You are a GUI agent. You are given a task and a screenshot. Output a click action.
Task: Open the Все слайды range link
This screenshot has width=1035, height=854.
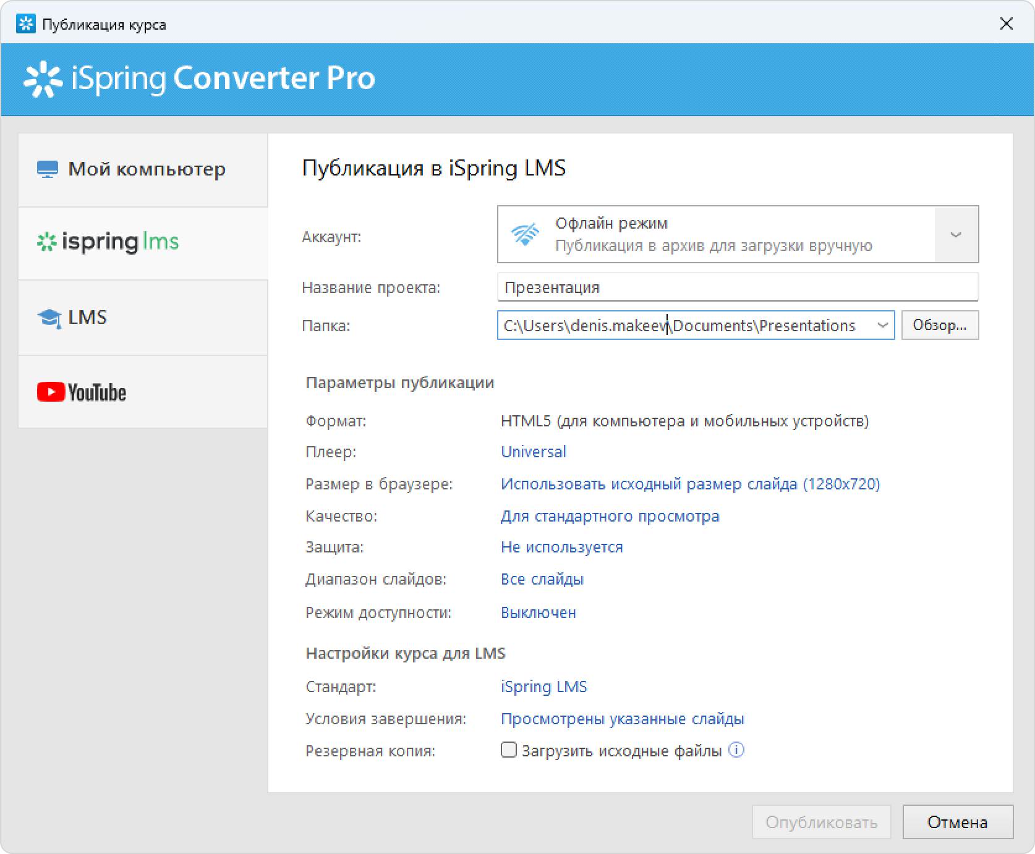(x=542, y=579)
